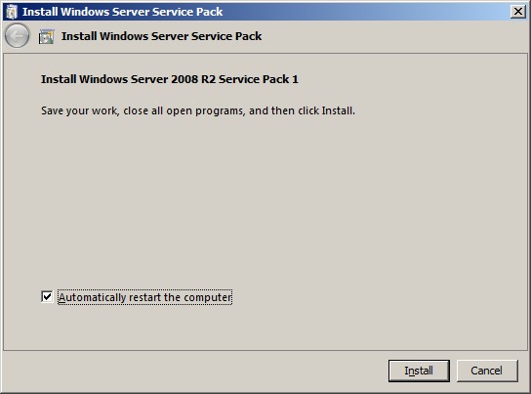Go back using the round arrow button
The height and width of the screenshot is (394, 531).
point(17,35)
